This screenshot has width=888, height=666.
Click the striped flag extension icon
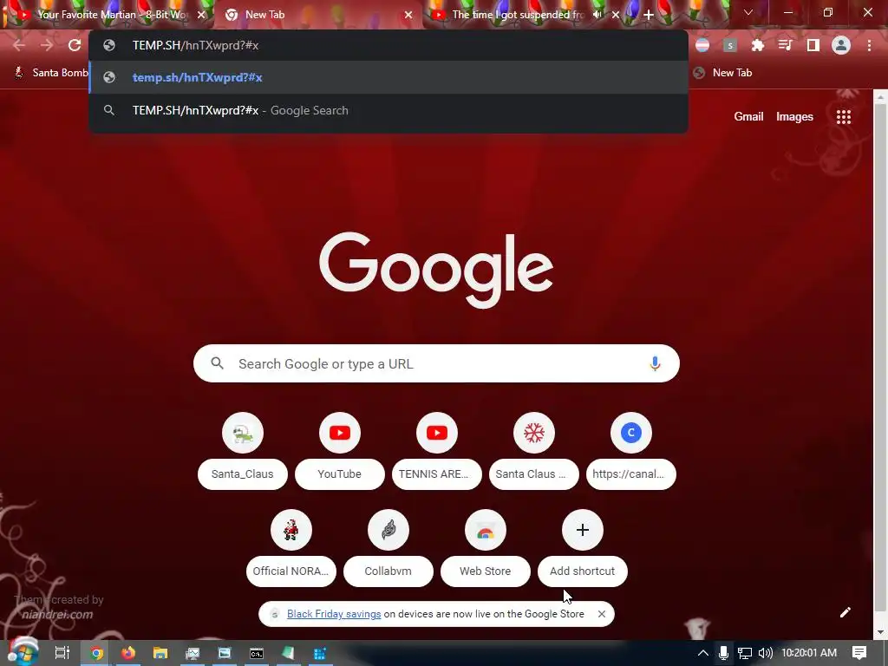(702, 45)
